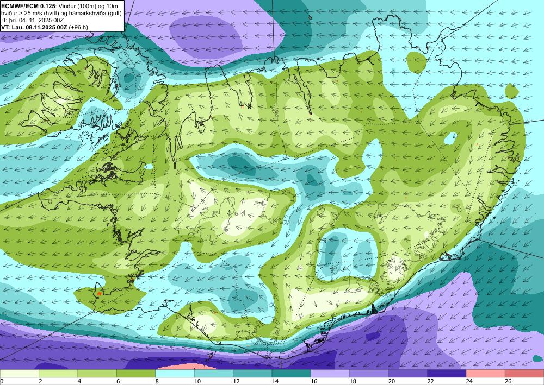Click the legend label "14"
544x385 pixels.
coord(275,381)
